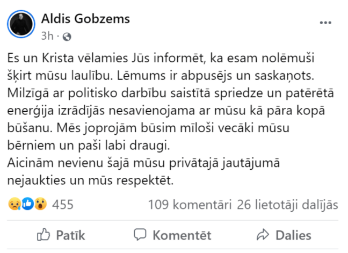Click the thumbs-up icon beside Patīk
The height and width of the screenshot is (253, 348).
pyautogui.click(x=43, y=235)
